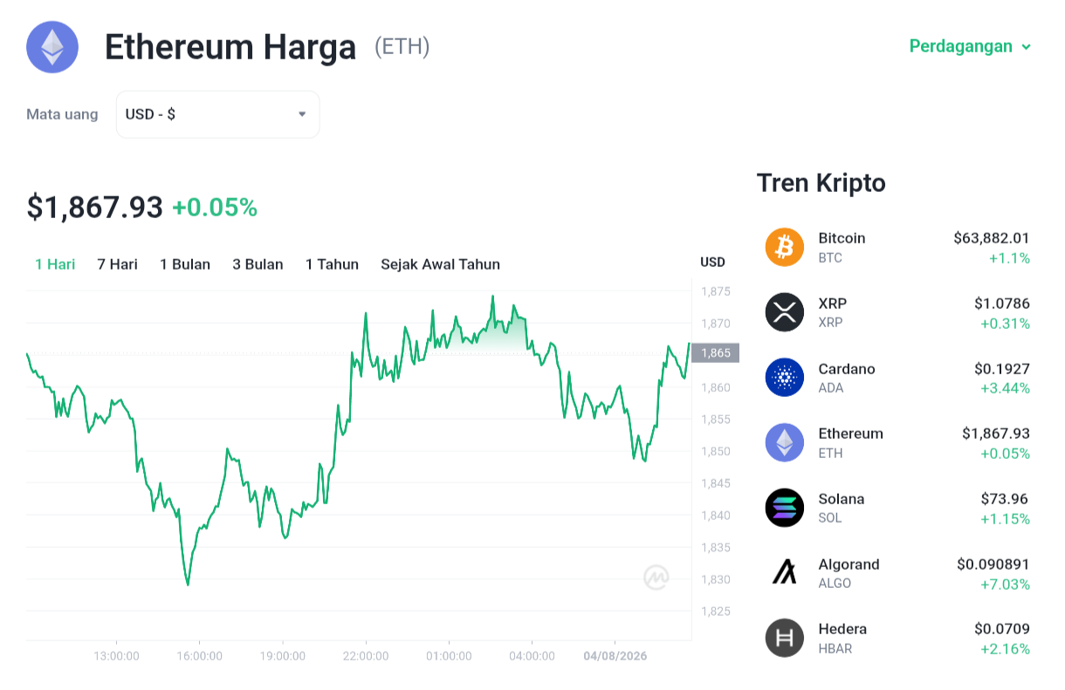This screenshot has height=690, width=1065.
Task: Click the currency dropdown arrow
Action: tap(302, 114)
